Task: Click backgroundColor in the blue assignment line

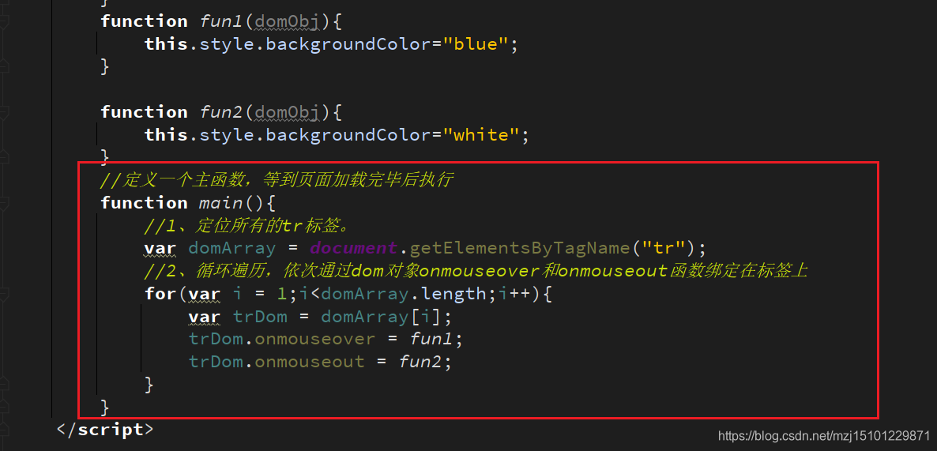Action: [348, 44]
